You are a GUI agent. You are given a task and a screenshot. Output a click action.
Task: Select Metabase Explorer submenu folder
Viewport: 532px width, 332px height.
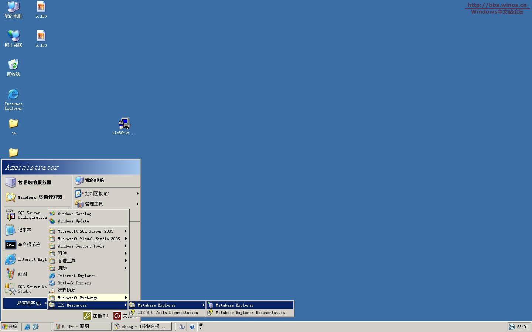pyautogui.click(x=167, y=305)
